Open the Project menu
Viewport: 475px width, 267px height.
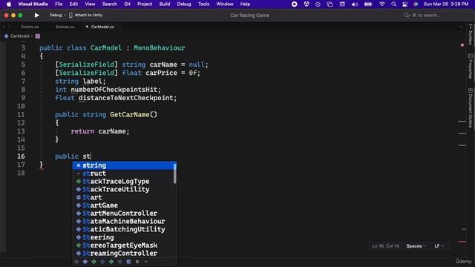pyautogui.click(x=145, y=4)
